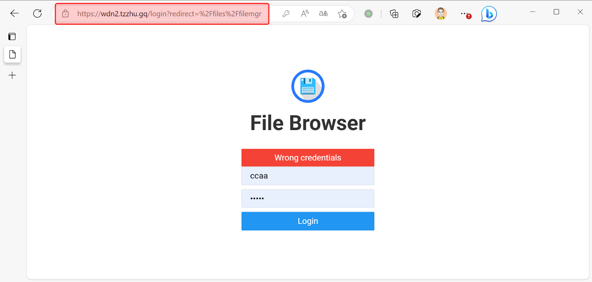592x282 pixels.
Task: Open saved passwords key icon
Action: [x=286, y=14]
